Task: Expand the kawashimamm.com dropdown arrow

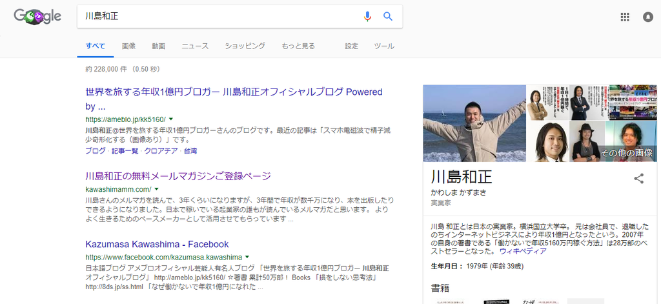Action: click(x=156, y=189)
